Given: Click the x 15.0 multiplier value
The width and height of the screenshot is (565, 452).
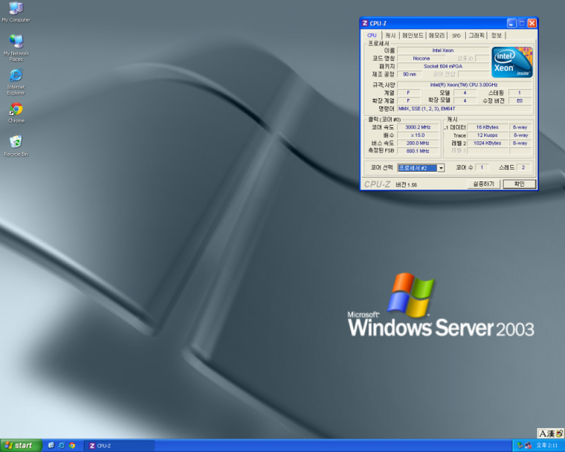Looking at the screenshot, I should 418,135.
